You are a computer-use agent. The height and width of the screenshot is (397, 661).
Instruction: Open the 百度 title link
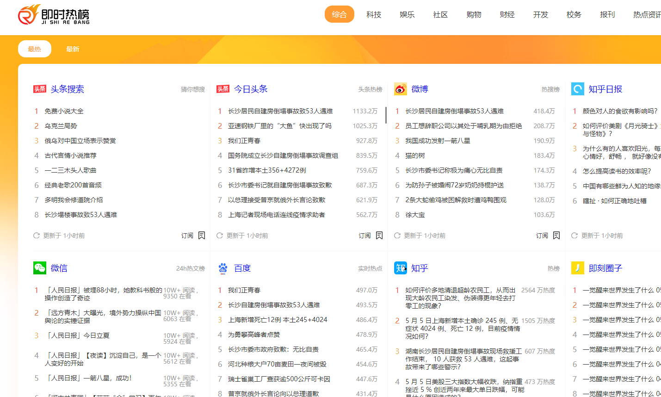tap(242, 268)
